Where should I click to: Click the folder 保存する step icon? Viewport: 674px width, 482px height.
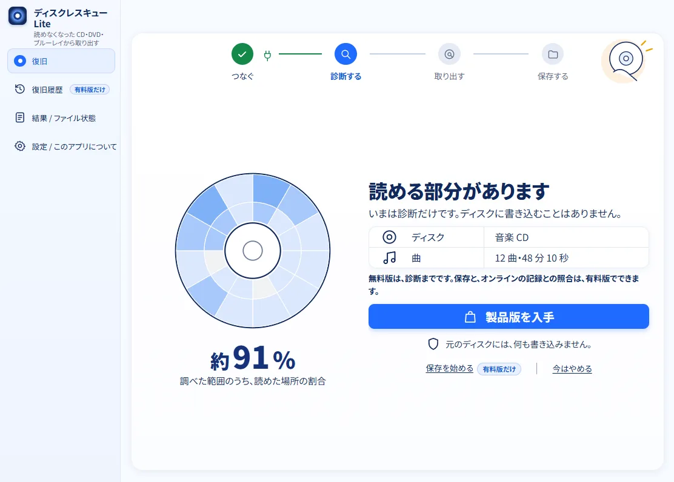click(553, 54)
